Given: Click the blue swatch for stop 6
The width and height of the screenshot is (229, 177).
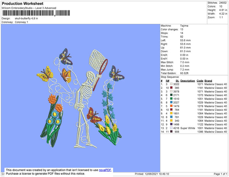Looking at the screenshot, I should 171,102.
